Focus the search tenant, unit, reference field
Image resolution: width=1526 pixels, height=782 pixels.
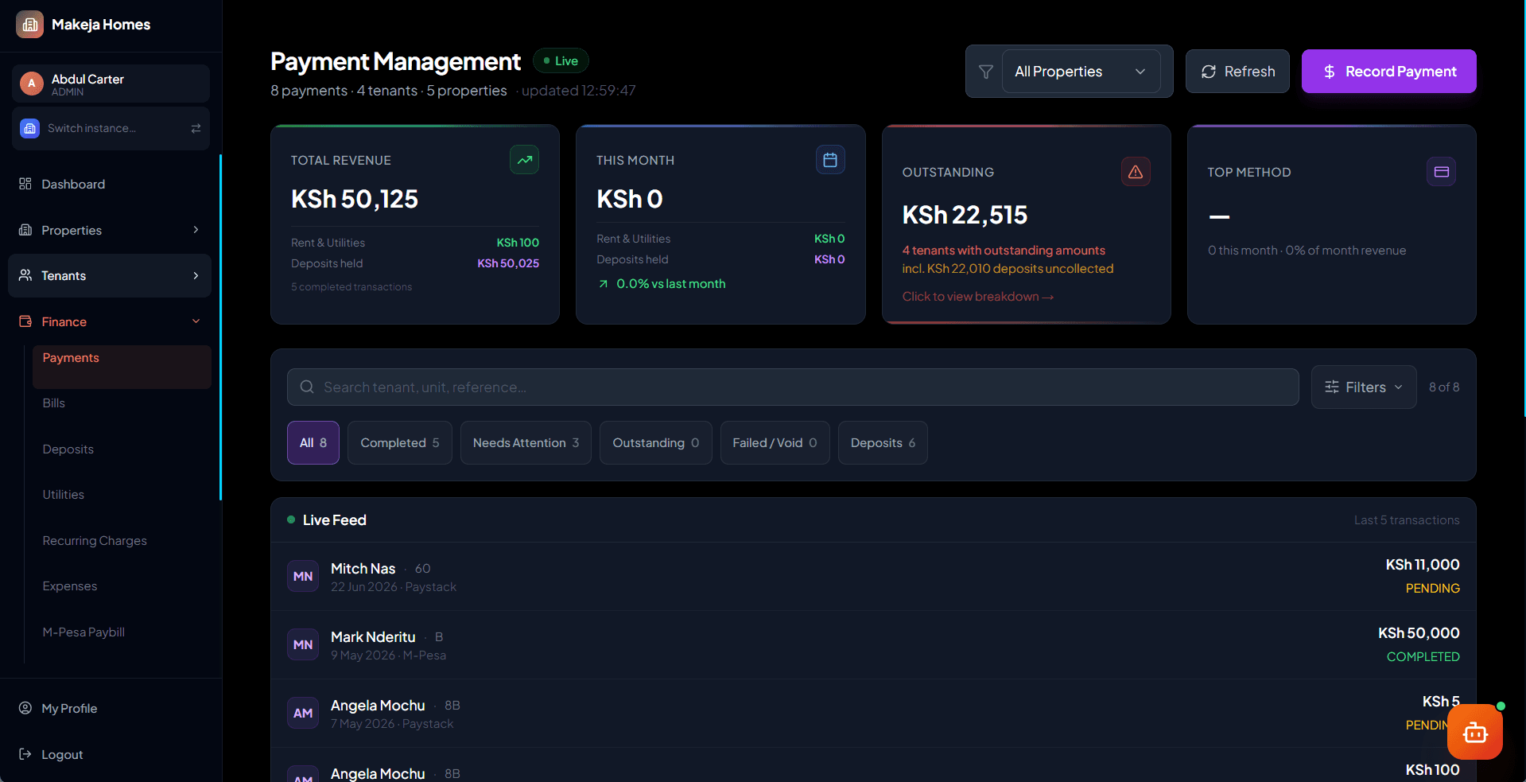793,387
